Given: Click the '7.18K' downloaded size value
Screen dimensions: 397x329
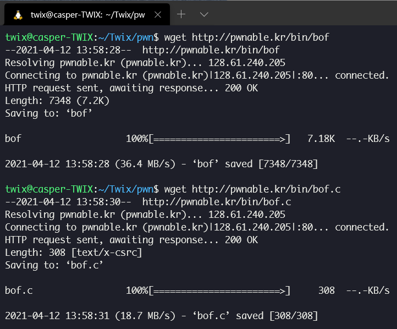Looking at the screenshot, I should pyautogui.click(x=321, y=139).
